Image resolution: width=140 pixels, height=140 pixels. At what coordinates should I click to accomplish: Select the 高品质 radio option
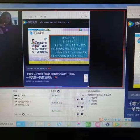pyautogui.click(x=90, y=104)
